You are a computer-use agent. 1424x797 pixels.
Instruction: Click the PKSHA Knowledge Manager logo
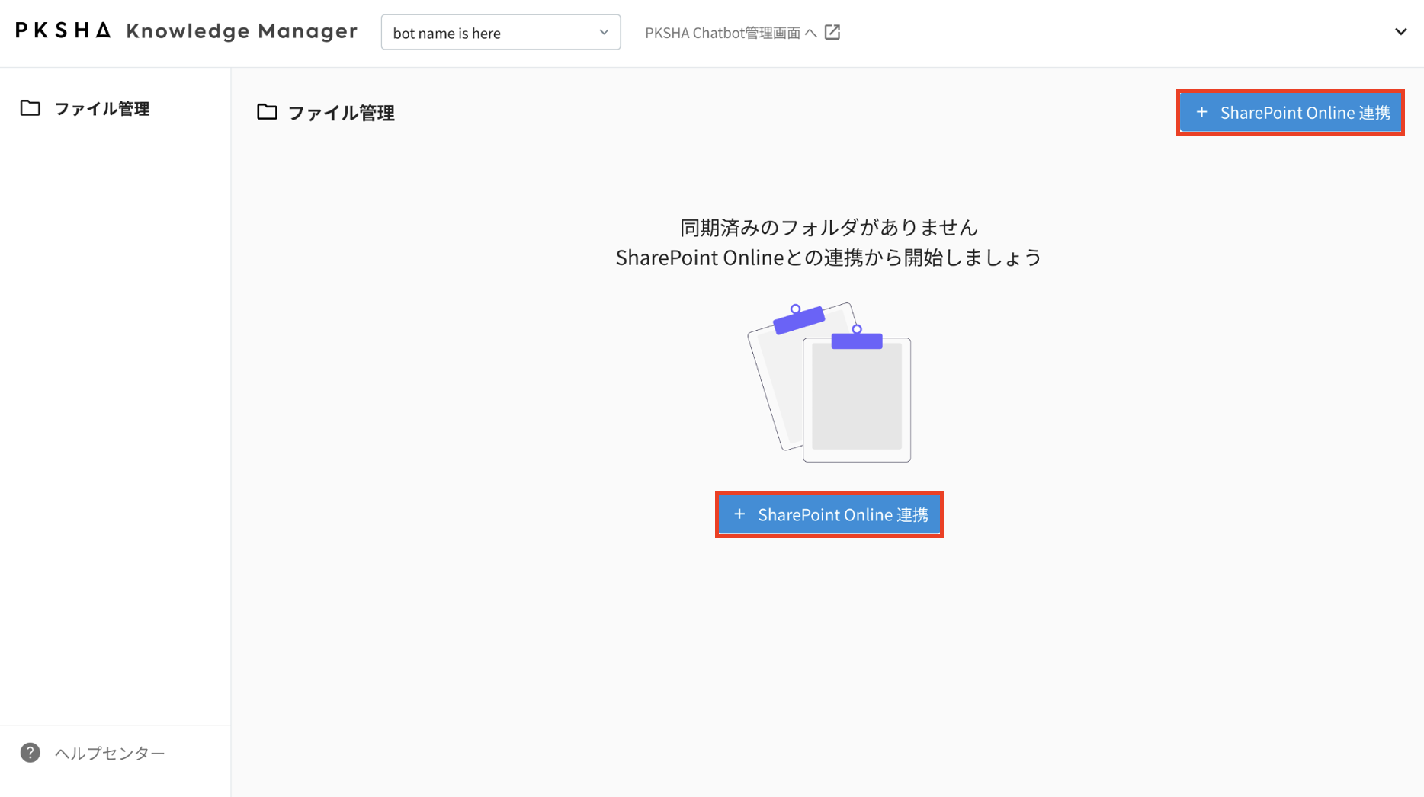186,31
